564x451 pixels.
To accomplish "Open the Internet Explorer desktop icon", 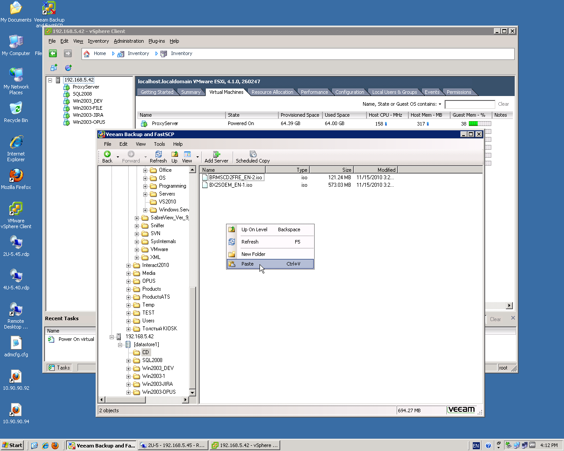I will [16, 142].
